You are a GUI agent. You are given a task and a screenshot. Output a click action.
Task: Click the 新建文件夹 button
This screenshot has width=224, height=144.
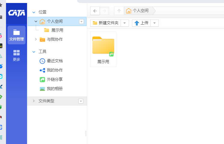[106, 23]
